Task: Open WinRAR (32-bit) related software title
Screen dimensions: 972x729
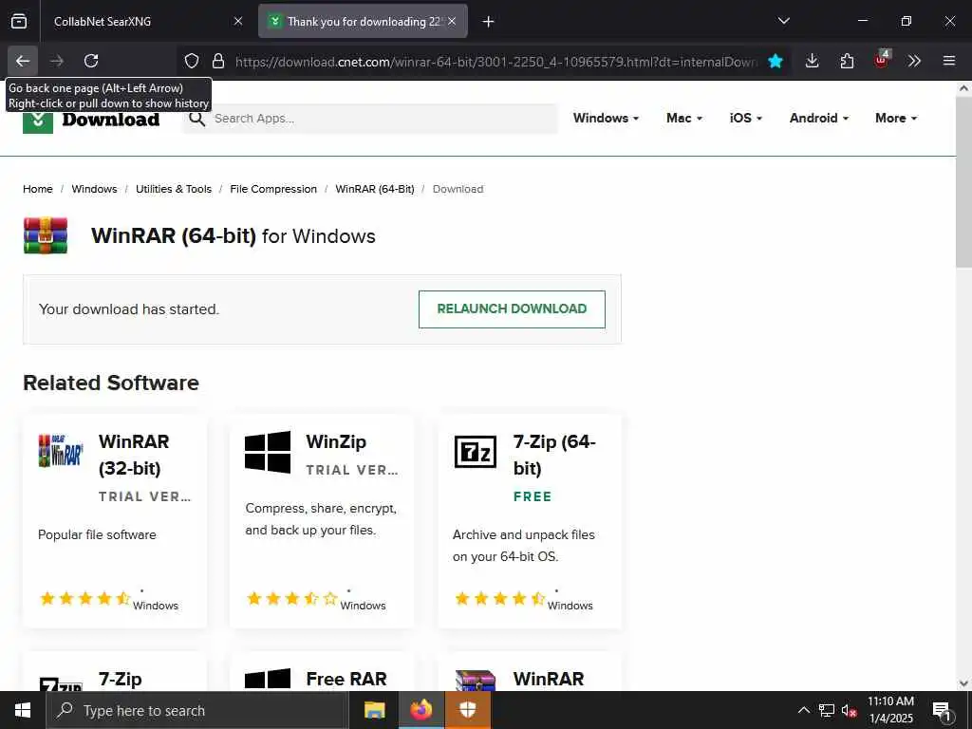Action: 134,455
